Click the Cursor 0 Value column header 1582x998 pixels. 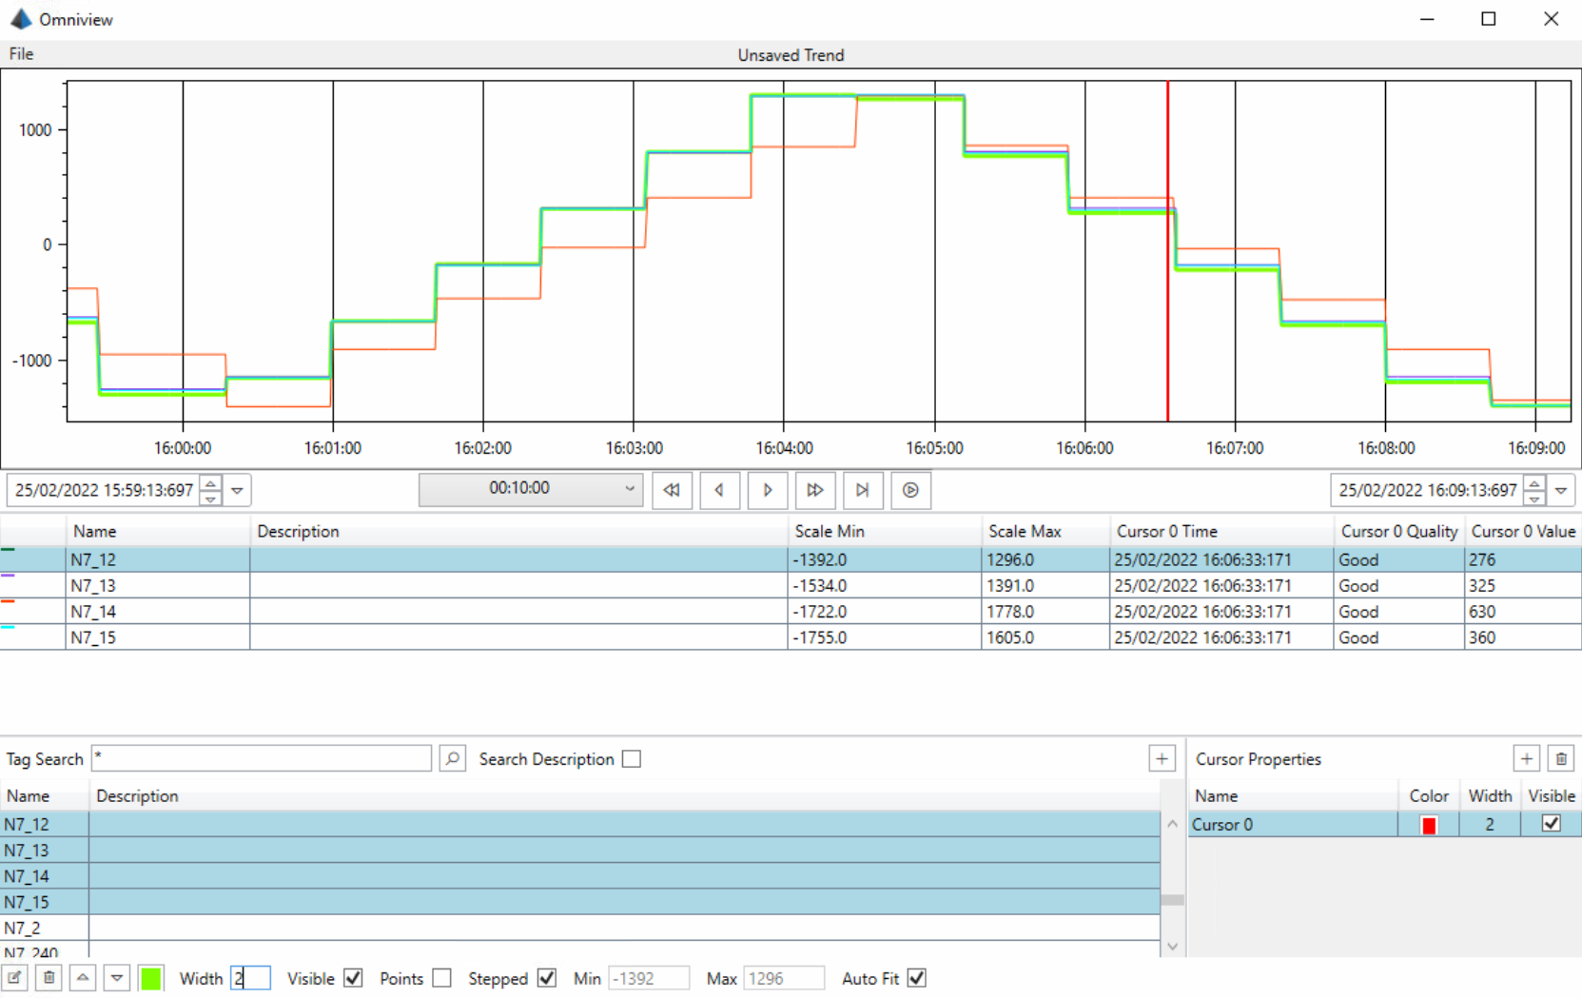[x=1523, y=531]
